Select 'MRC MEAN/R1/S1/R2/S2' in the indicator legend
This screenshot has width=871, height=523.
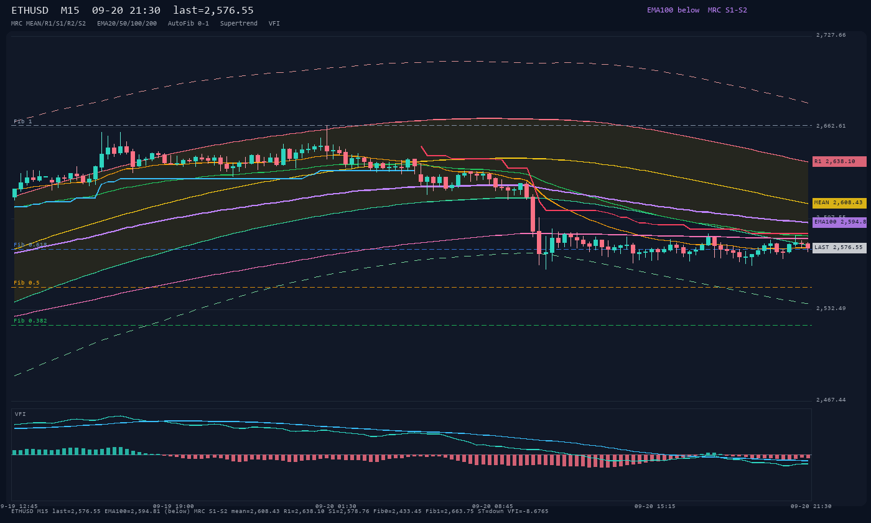49,24
